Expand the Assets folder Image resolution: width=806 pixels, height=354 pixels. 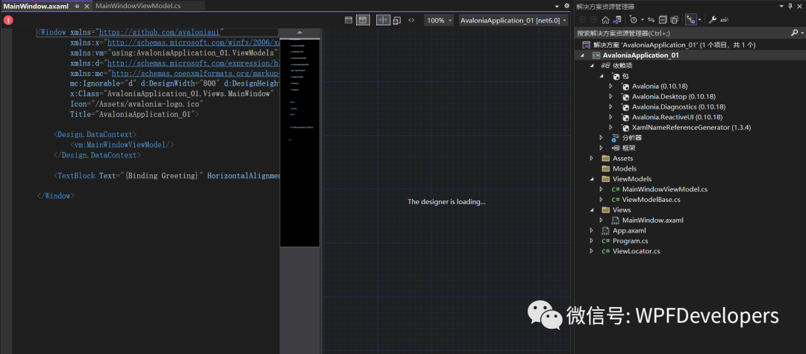coord(592,158)
